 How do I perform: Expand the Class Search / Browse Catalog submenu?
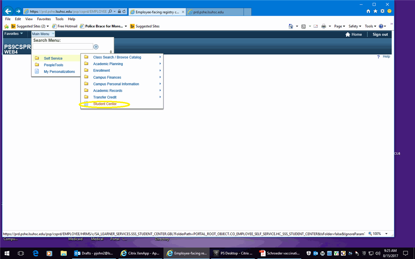tap(160, 57)
